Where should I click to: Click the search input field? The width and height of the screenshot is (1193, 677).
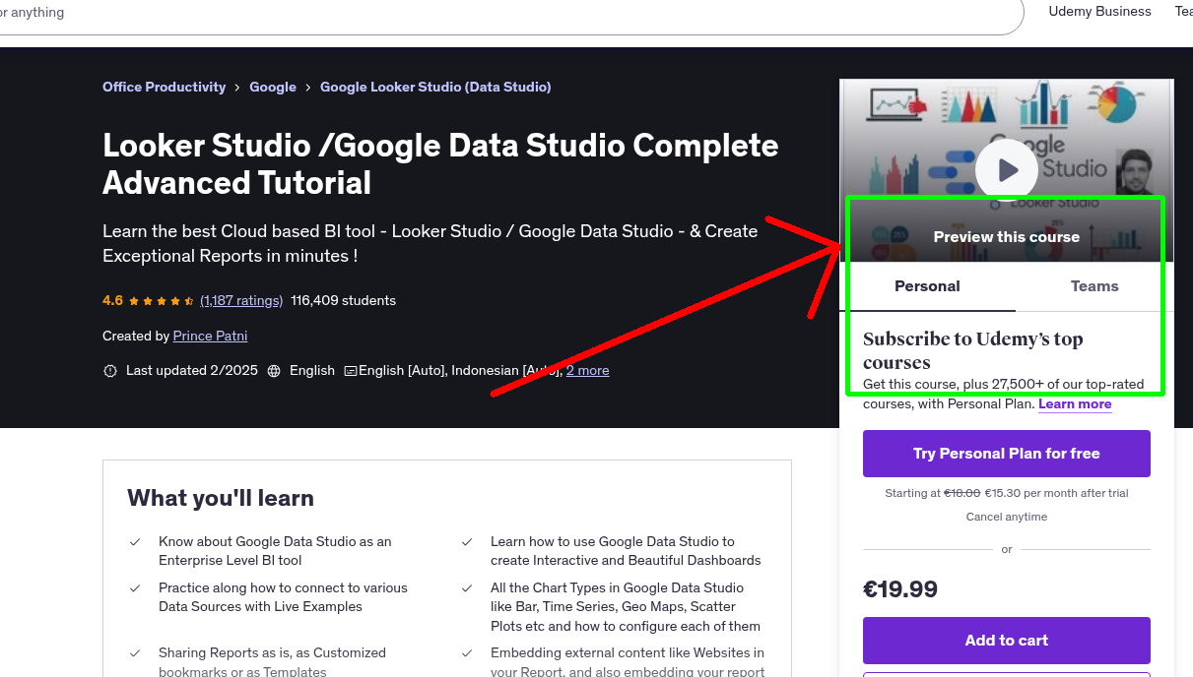click(493, 14)
